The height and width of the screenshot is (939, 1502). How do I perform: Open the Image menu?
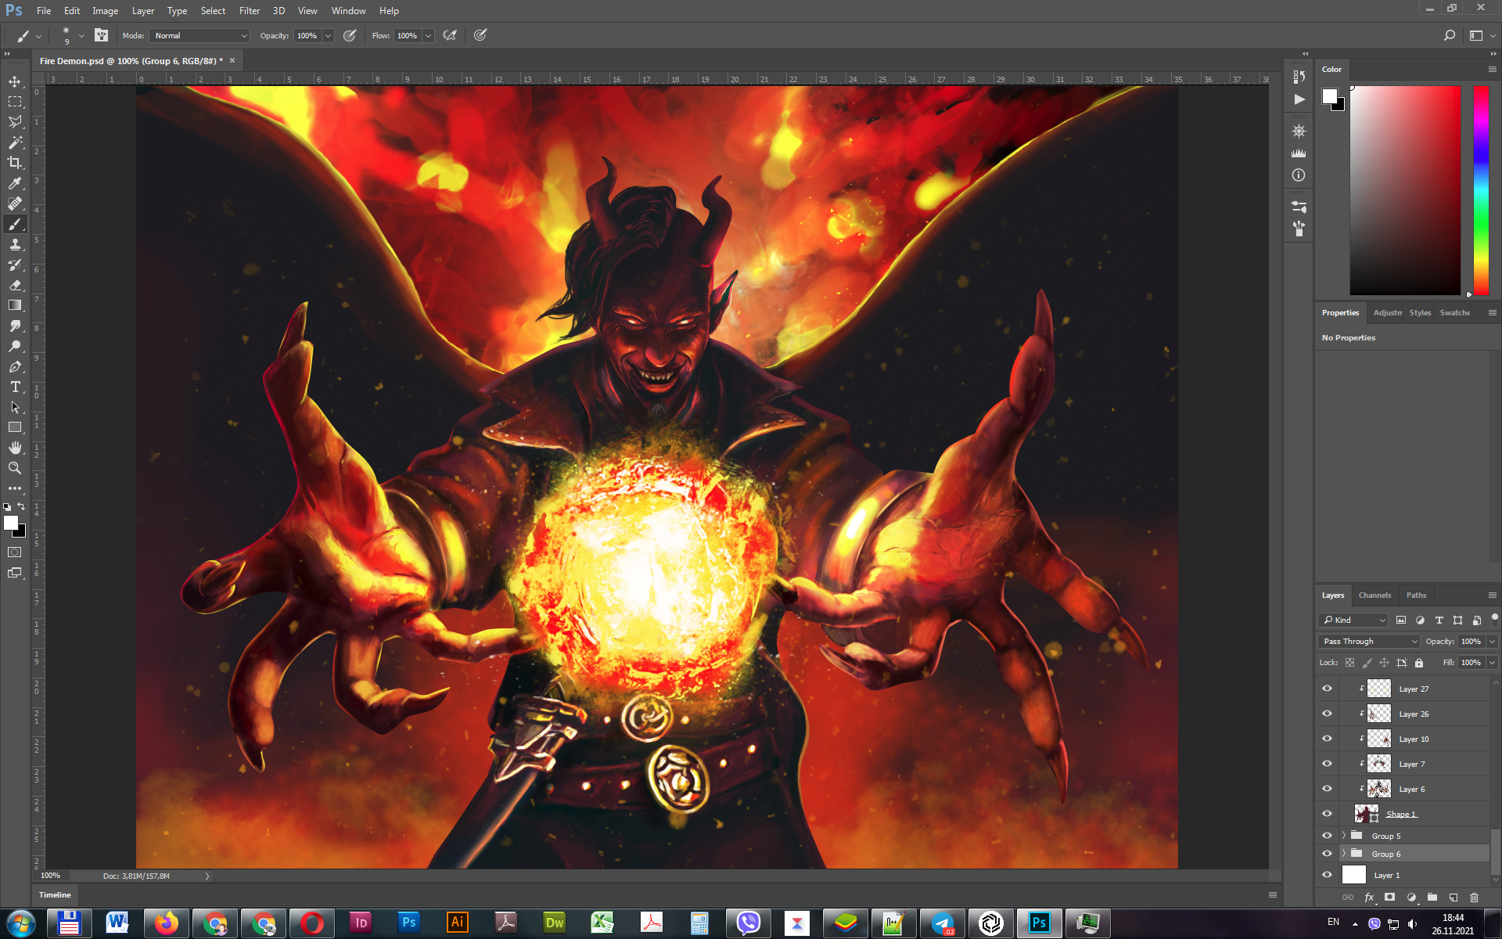click(105, 11)
